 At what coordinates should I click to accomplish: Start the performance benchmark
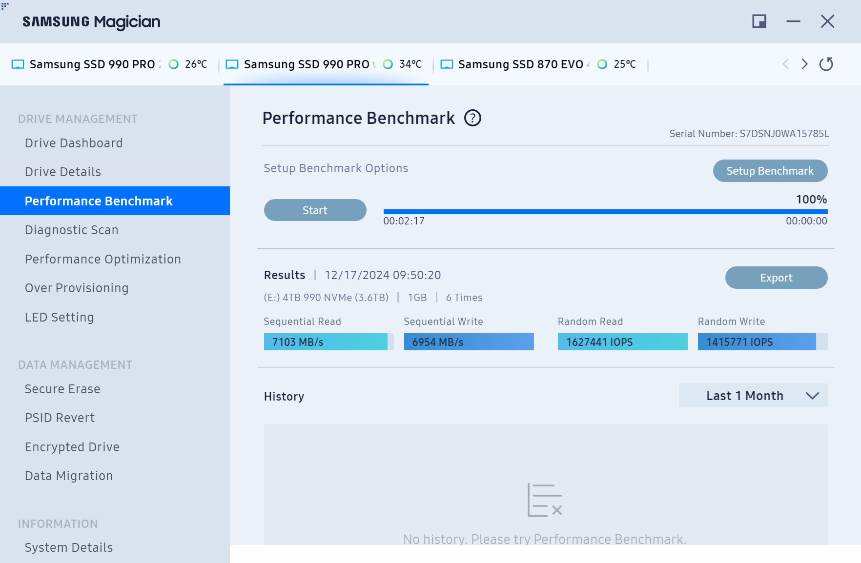click(x=315, y=210)
